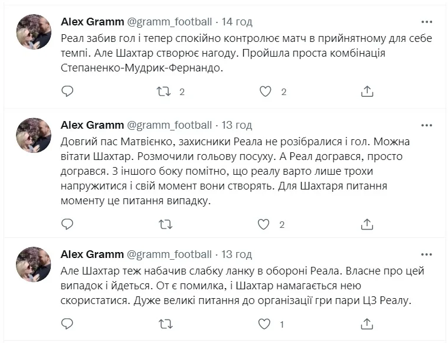Share the first tweet about Степаненко-Мудрик-Фернандо
Viewport: 448px width, 343px height.
tap(367, 91)
